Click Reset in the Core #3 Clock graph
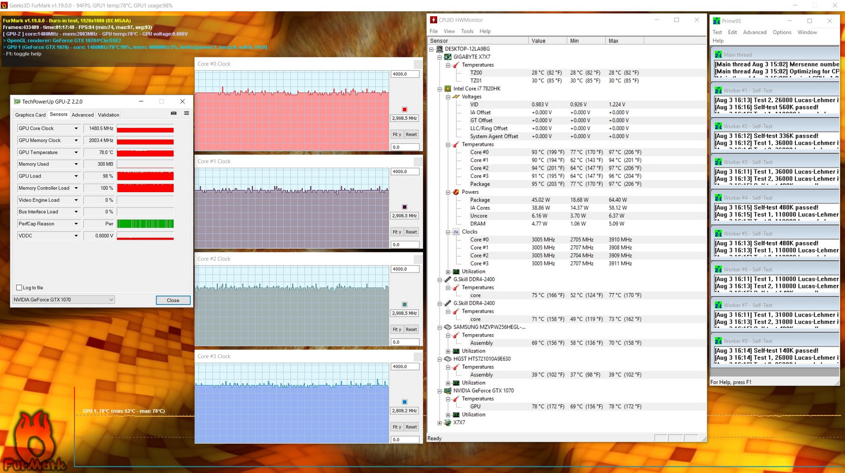Screen dimensions: 845x473 click(411, 427)
